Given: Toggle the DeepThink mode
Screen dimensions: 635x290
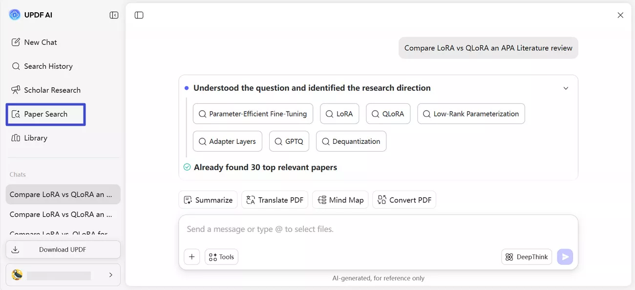Looking at the screenshot, I should pyautogui.click(x=526, y=257).
